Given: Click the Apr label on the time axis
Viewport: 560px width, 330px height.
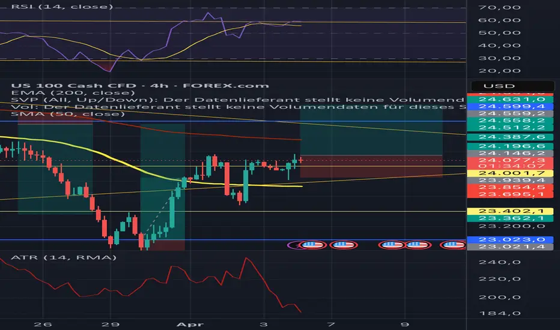Looking at the screenshot, I should pyautogui.click(x=190, y=324).
